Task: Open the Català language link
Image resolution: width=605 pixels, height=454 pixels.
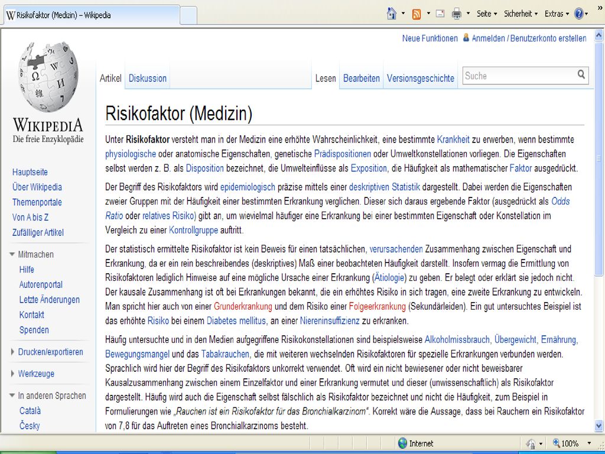Action: click(30, 411)
